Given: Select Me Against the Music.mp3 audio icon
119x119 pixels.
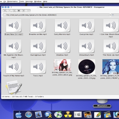Looking at the screenshot, I should (x=14, y=46).
